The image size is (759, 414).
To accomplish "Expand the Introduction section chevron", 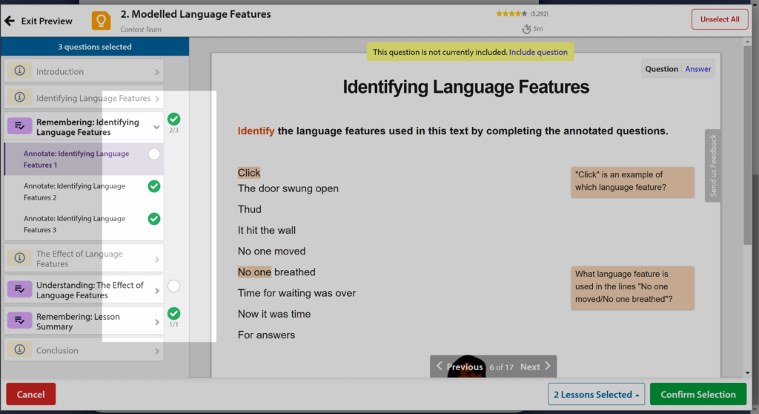I will coord(157,72).
